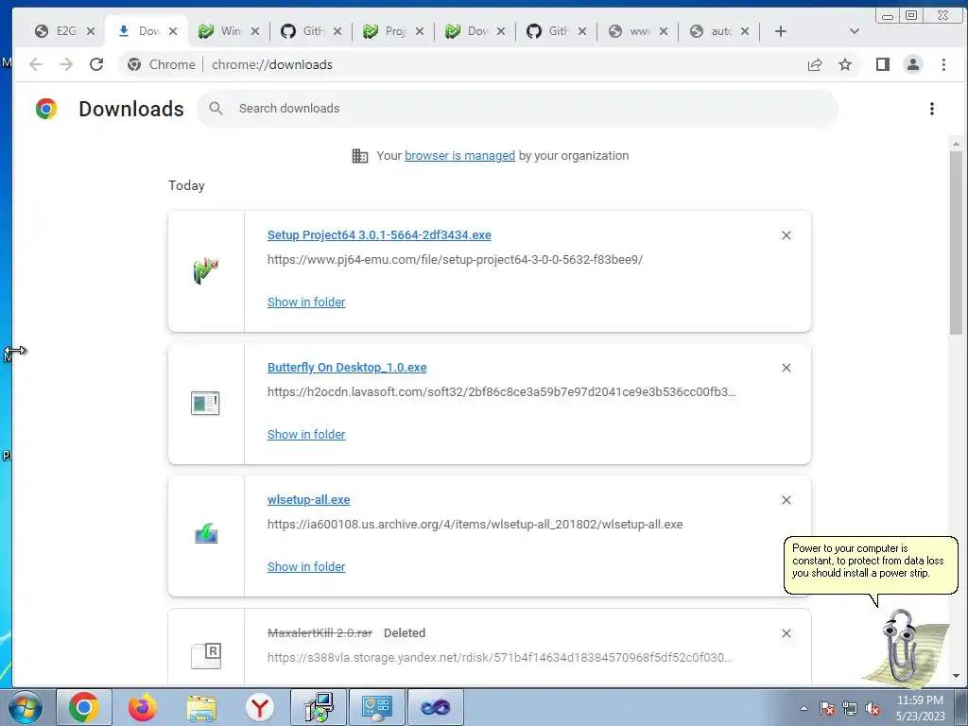This screenshot has height=726, width=968.
Task: Expand the tab search dropdown chevron
Action: tap(855, 31)
